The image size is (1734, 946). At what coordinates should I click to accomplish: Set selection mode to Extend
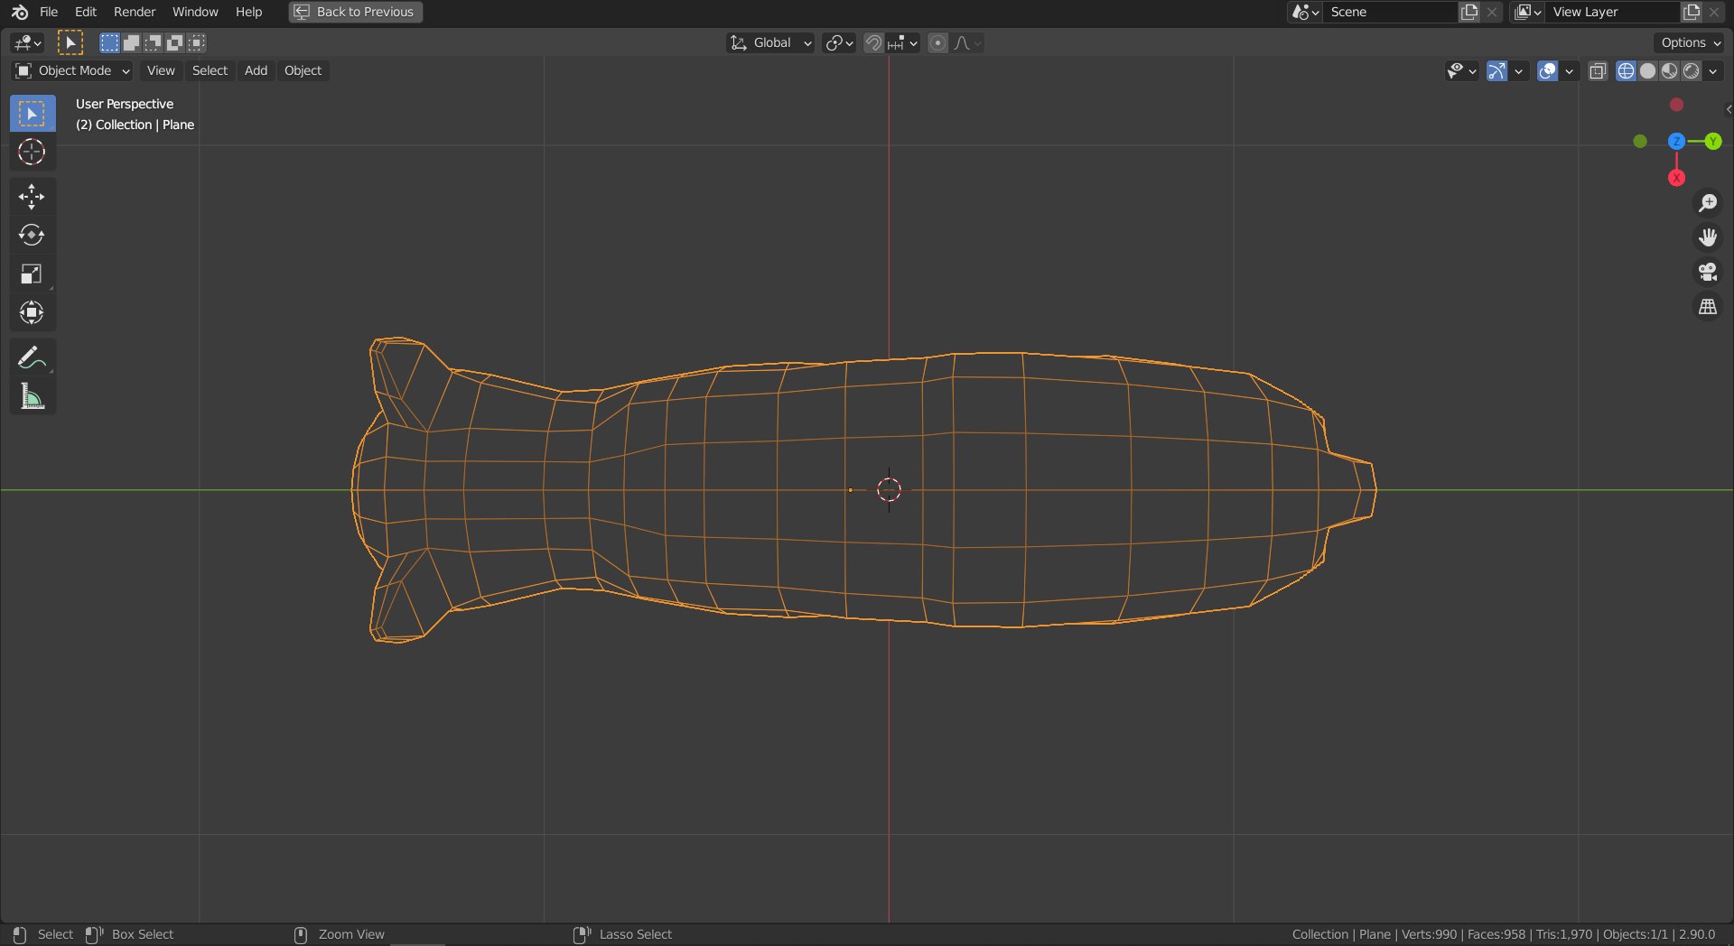click(x=131, y=42)
